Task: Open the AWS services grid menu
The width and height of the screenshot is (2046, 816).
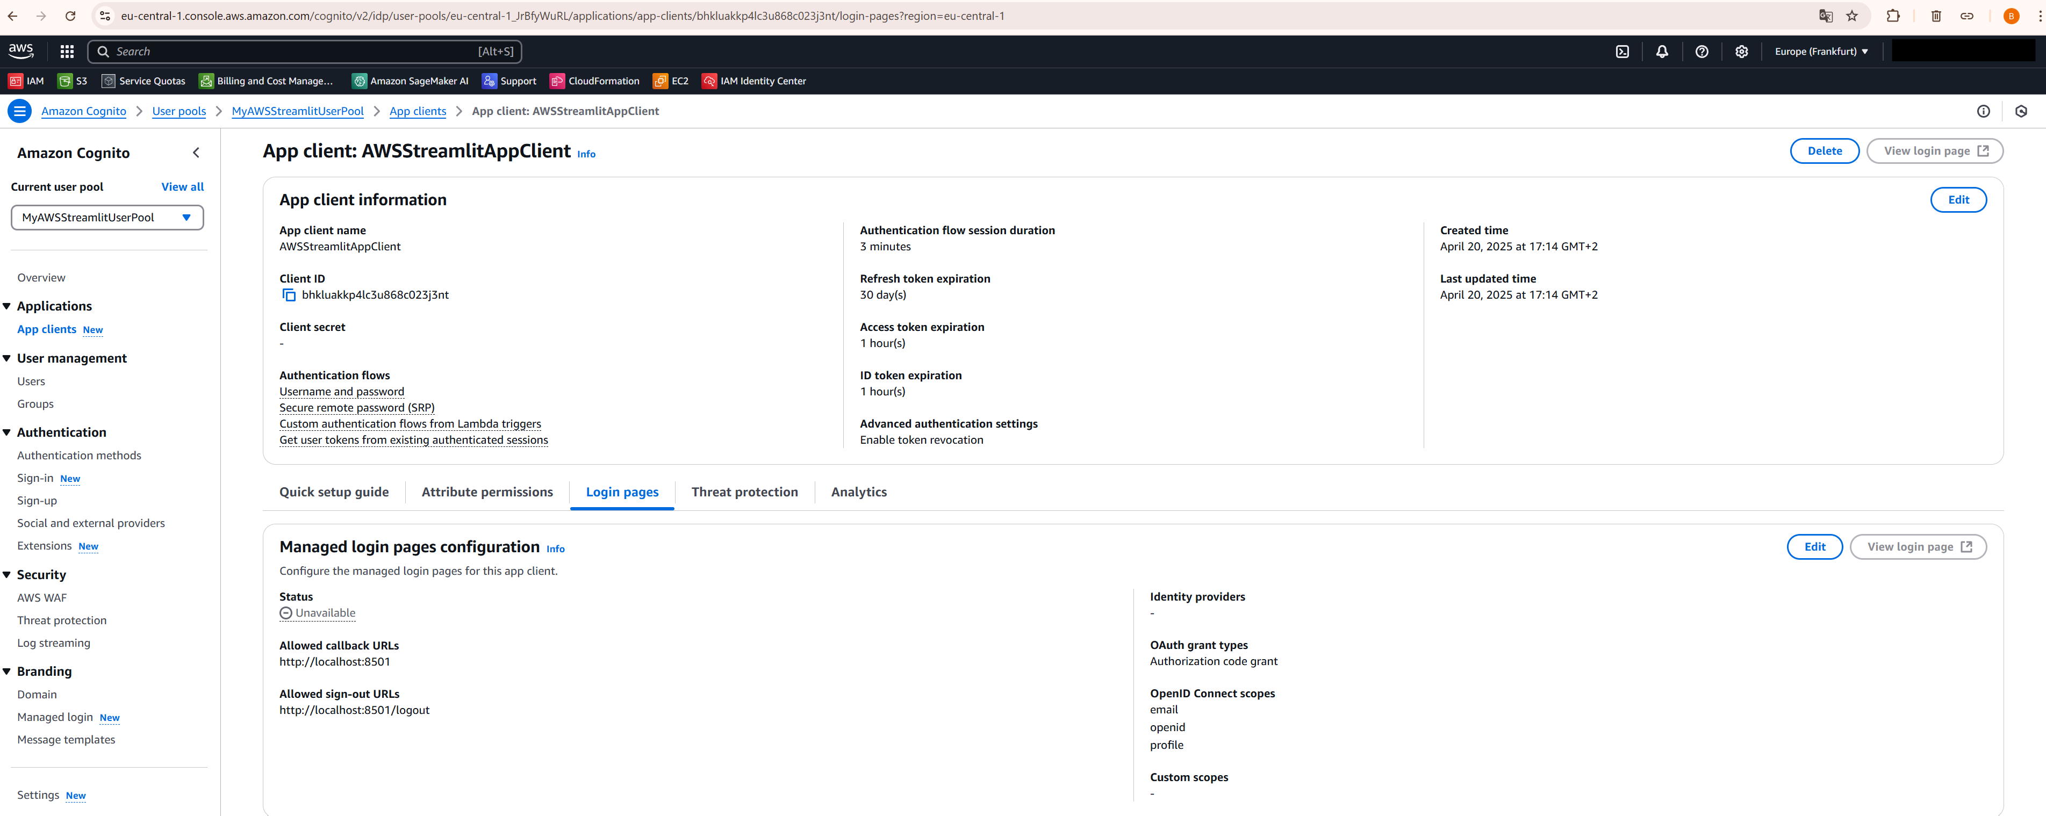Action: pyautogui.click(x=67, y=51)
